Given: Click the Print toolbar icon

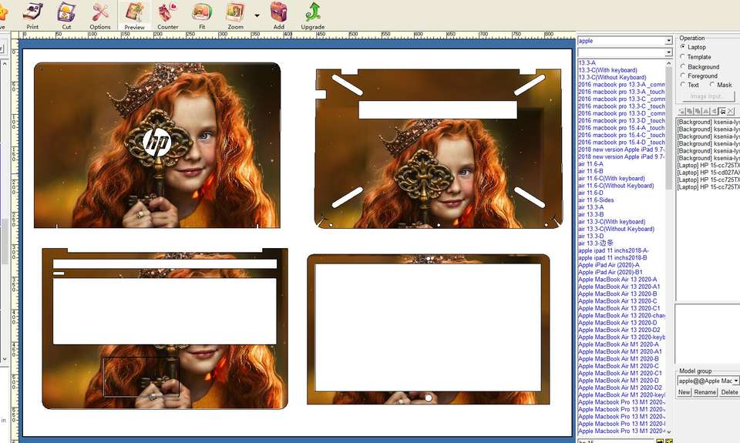Looking at the screenshot, I should pyautogui.click(x=32, y=15).
